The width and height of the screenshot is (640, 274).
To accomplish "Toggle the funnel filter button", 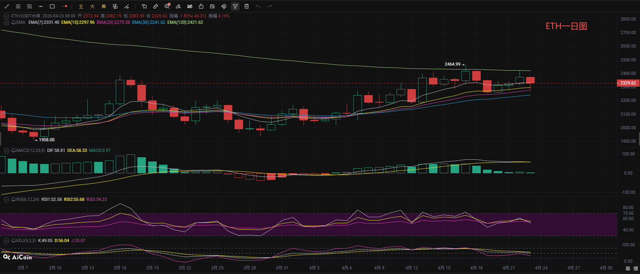I will (x=235, y=6).
